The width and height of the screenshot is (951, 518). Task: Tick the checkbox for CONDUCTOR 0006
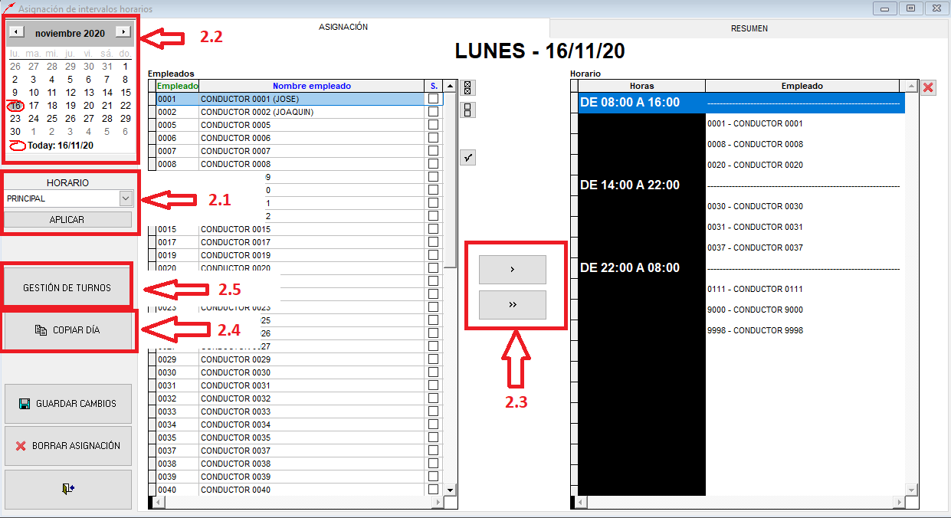[434, 138]
